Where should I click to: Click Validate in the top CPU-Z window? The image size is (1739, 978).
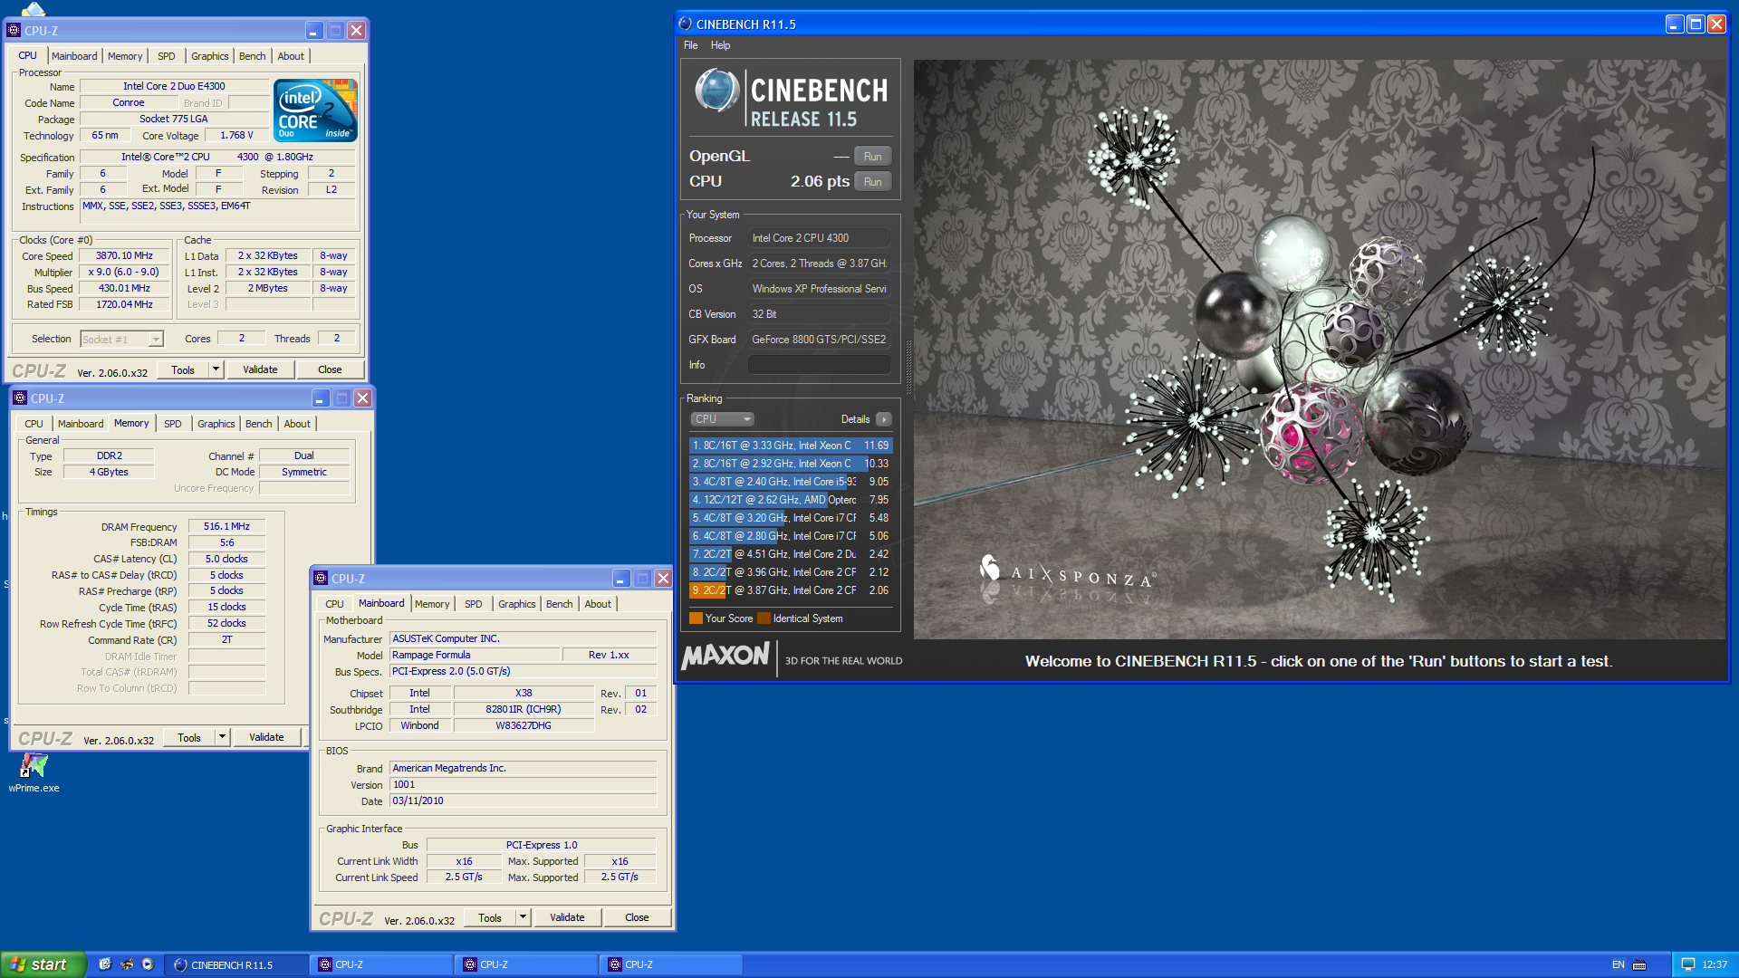point(260,369)
